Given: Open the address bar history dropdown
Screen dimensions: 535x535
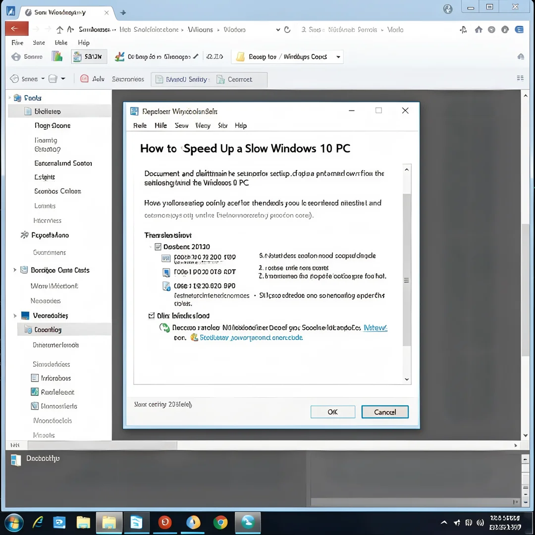Looking at the screenshot, I should (278, 30).
